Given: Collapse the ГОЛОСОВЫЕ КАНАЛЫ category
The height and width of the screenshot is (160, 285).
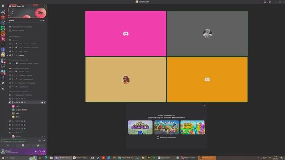Looking at the screenshot, I should [20, 92].
